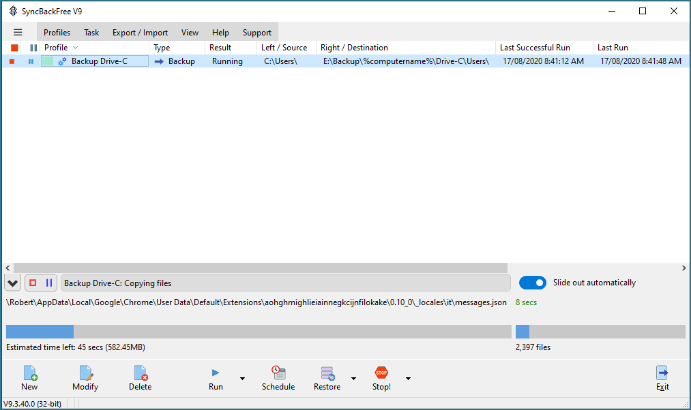This screenshot has height=410, width=691.
Task: Open the hamburger main menu
Action: point(18,32)
